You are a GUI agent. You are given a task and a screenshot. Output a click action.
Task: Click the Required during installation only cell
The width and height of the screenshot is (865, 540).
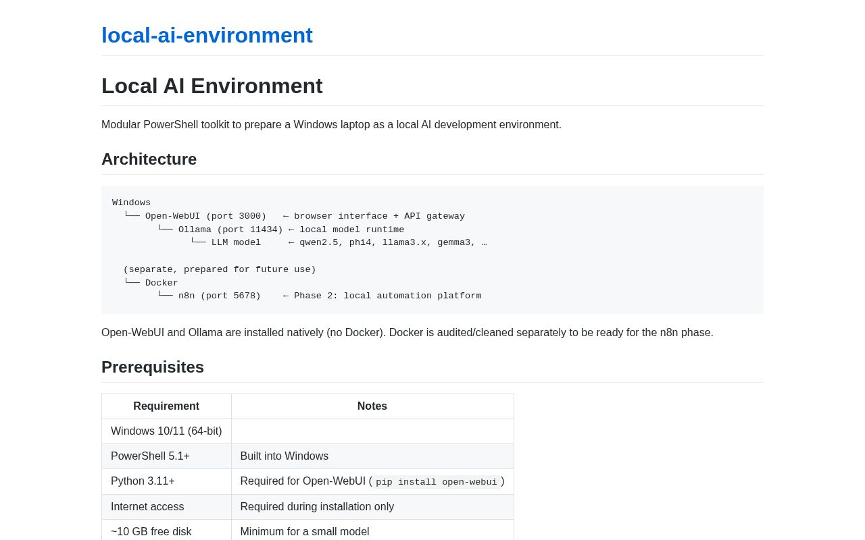[x=372, y=507]
